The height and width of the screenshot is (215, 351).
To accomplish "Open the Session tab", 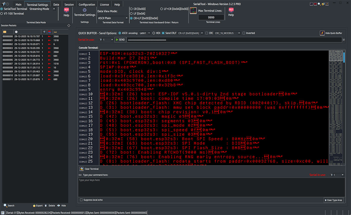I will click(x=69, y=4).
